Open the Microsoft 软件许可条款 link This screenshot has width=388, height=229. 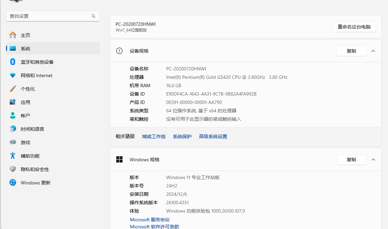155,227
